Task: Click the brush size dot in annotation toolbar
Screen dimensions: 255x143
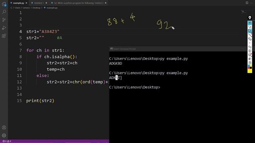Action: [x=250, y=43]
